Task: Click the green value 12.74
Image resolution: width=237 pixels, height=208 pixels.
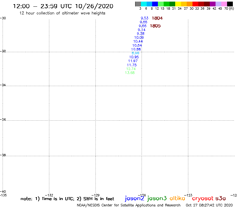Action: 131,69
